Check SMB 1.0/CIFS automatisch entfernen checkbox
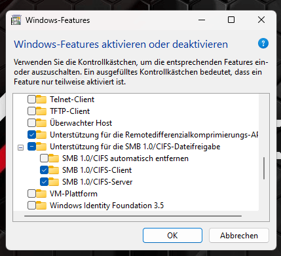This screenshot has width=281, height=256. pyautogui.click(x=44, y=158)
